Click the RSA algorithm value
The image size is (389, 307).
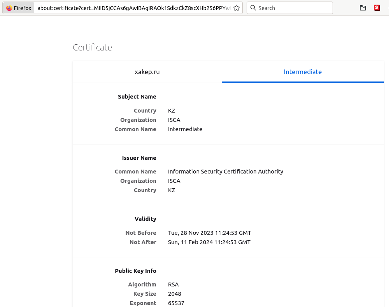pyautogui.click(x=173, y=284)
